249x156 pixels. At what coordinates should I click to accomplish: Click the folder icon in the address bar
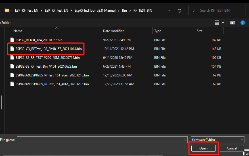7,10
